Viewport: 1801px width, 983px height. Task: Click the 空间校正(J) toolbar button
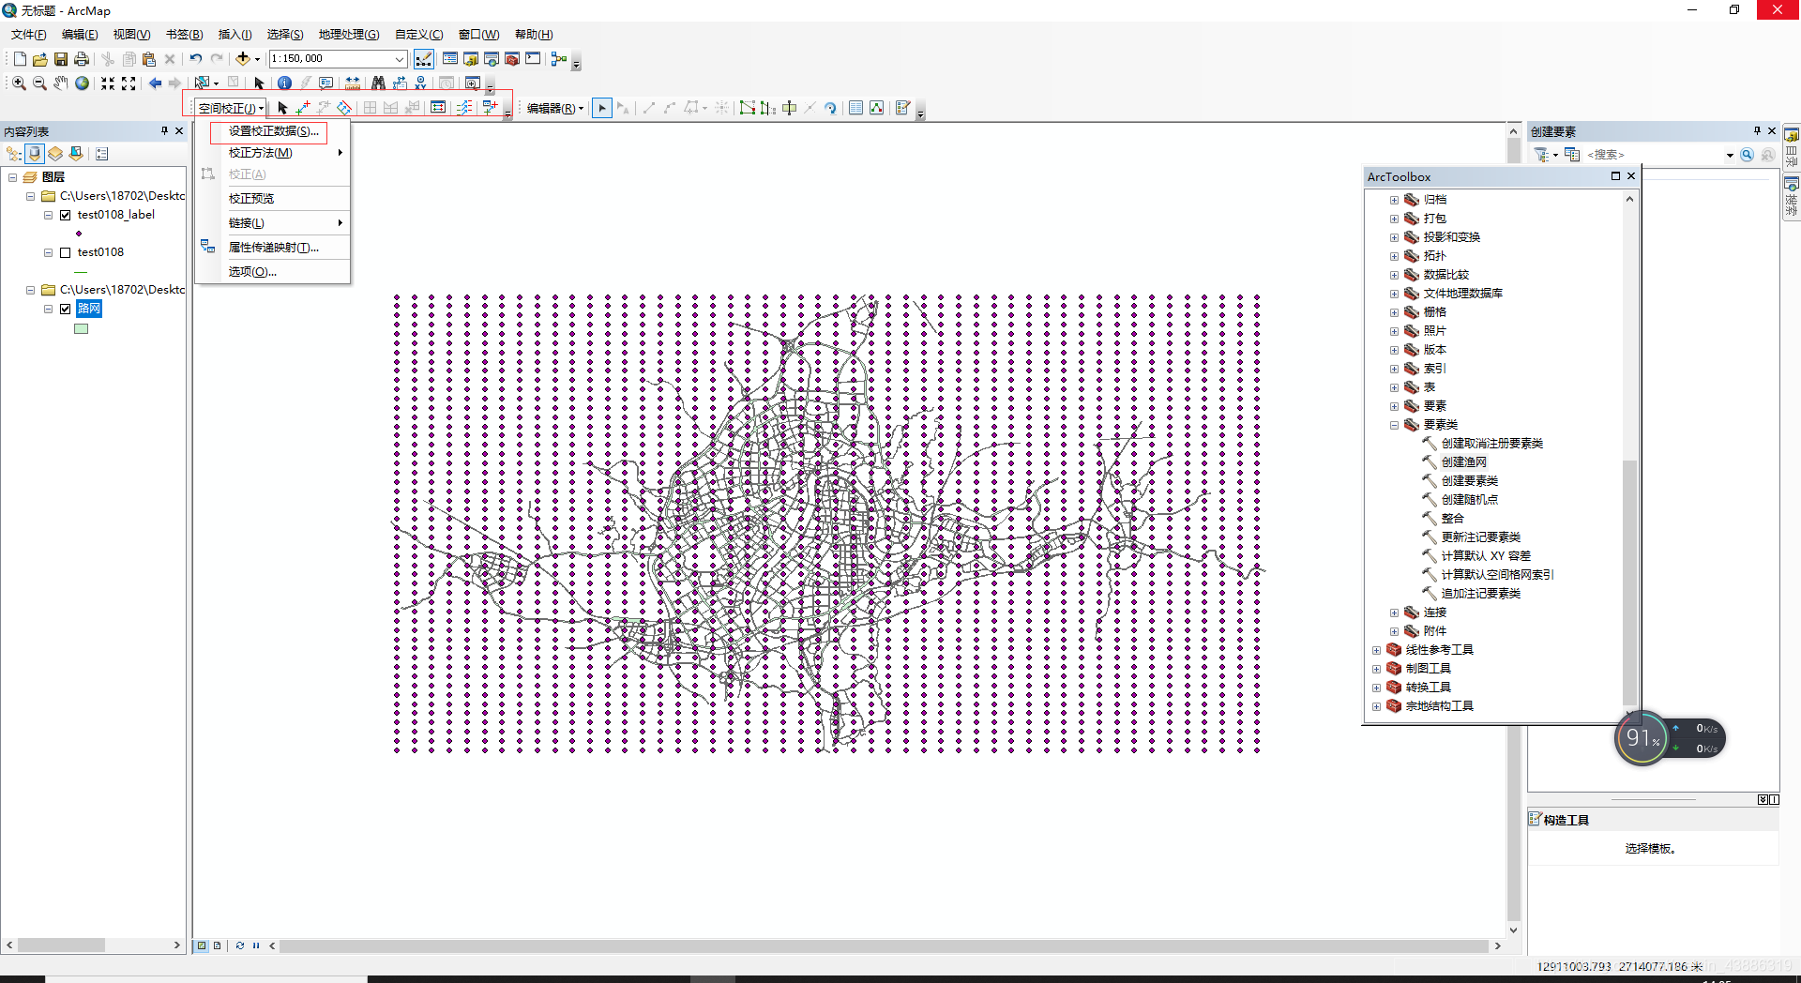pyautogui.click(x=231, y=108)
